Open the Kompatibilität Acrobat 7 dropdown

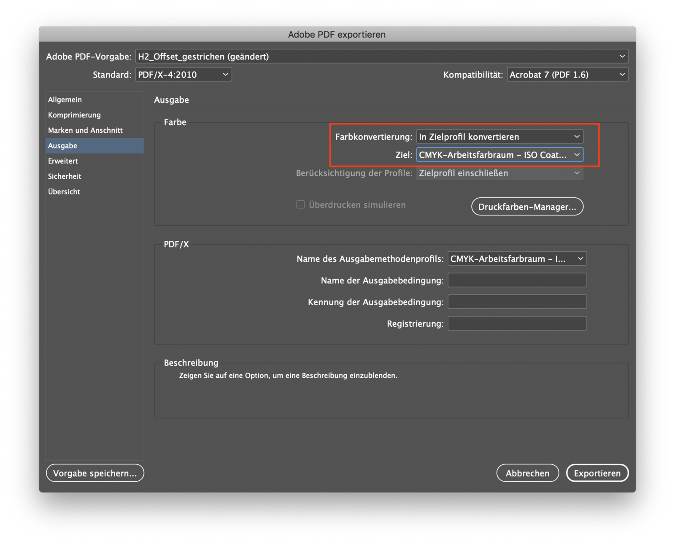coord(567,75)
